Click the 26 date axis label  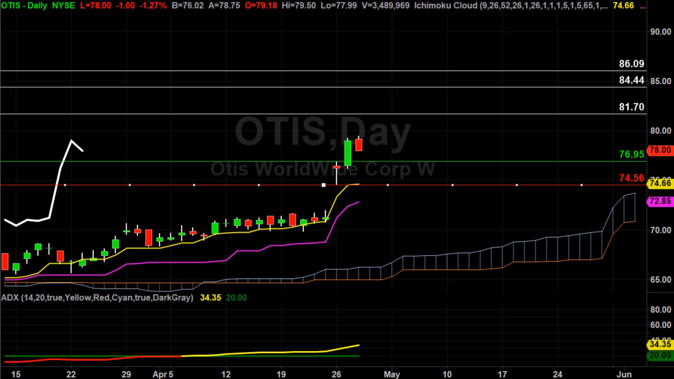336,374
